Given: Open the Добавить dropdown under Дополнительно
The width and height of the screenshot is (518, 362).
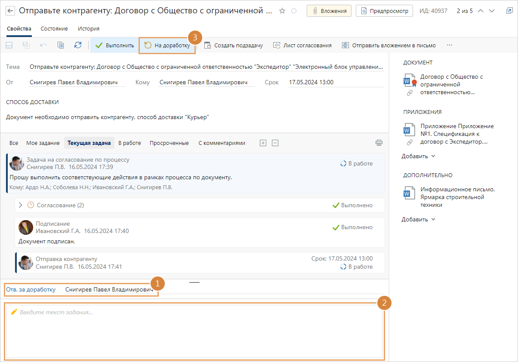Looking at the screenshot, I should (419, 219).
